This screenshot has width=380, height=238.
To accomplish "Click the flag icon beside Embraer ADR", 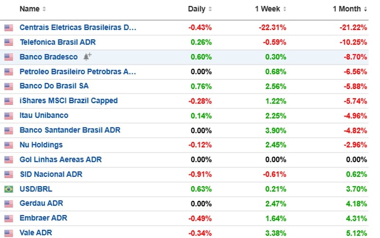I will pos(8,219).
